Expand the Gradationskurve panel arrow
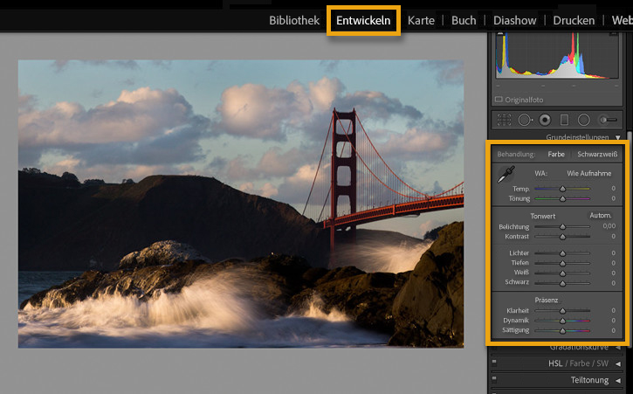The width and height of the screenshot is (633, 394). 617,347
